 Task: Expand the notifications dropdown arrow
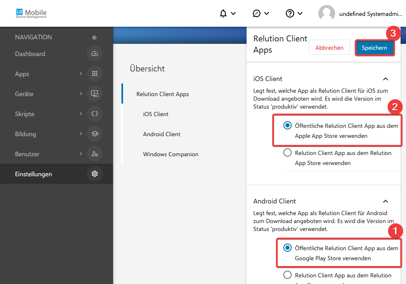[x=233, y=13]
